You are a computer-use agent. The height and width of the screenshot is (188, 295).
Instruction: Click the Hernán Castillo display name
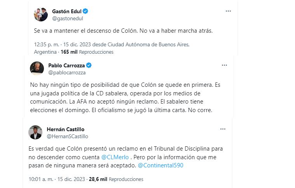pyautogui.click(x=65, y=129)
